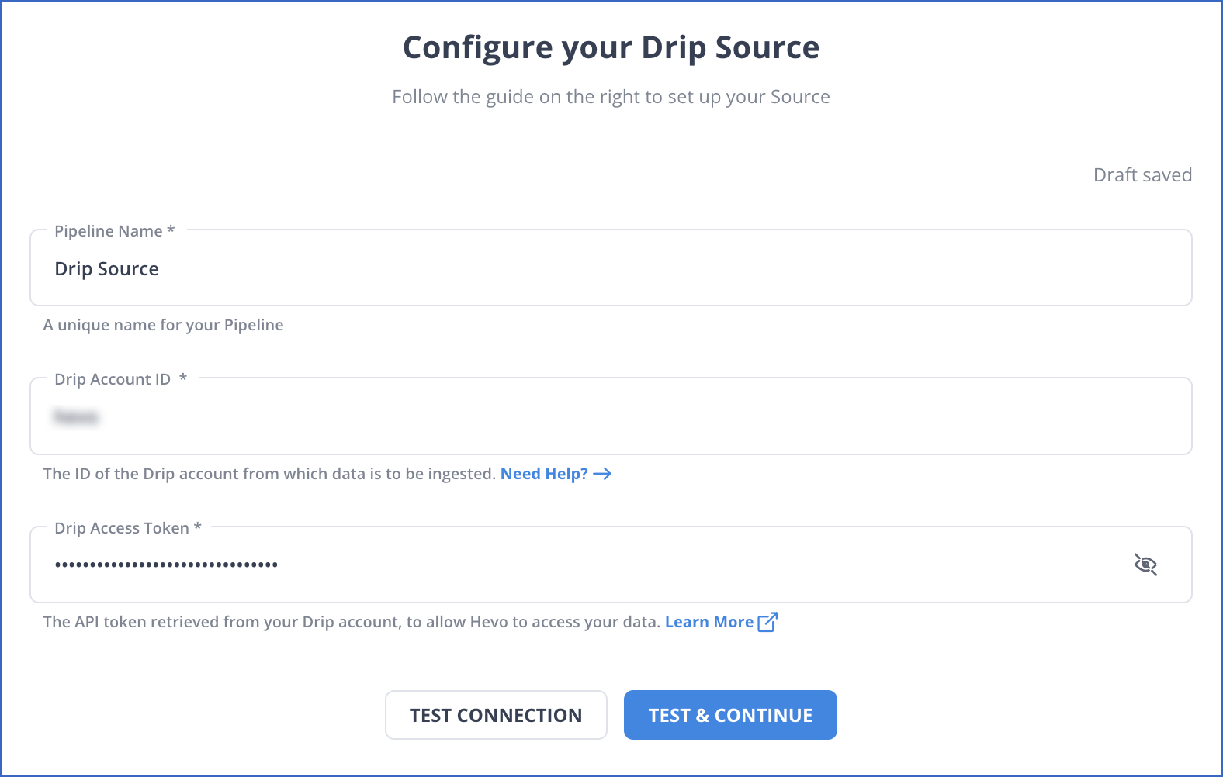Click the 'Draft saved' status text
The width and height of the screenshot is (1223, 777).
(x=1142, y=175)
